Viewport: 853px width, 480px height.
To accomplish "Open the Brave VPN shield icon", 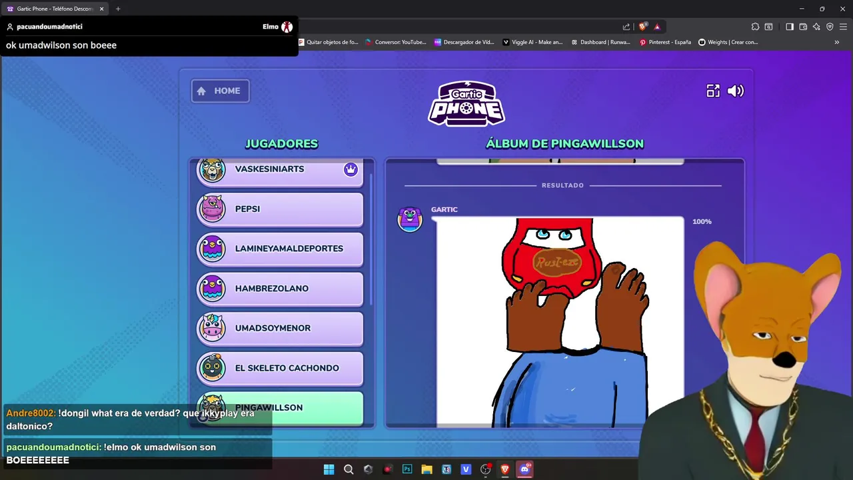I will pos(830,27).
